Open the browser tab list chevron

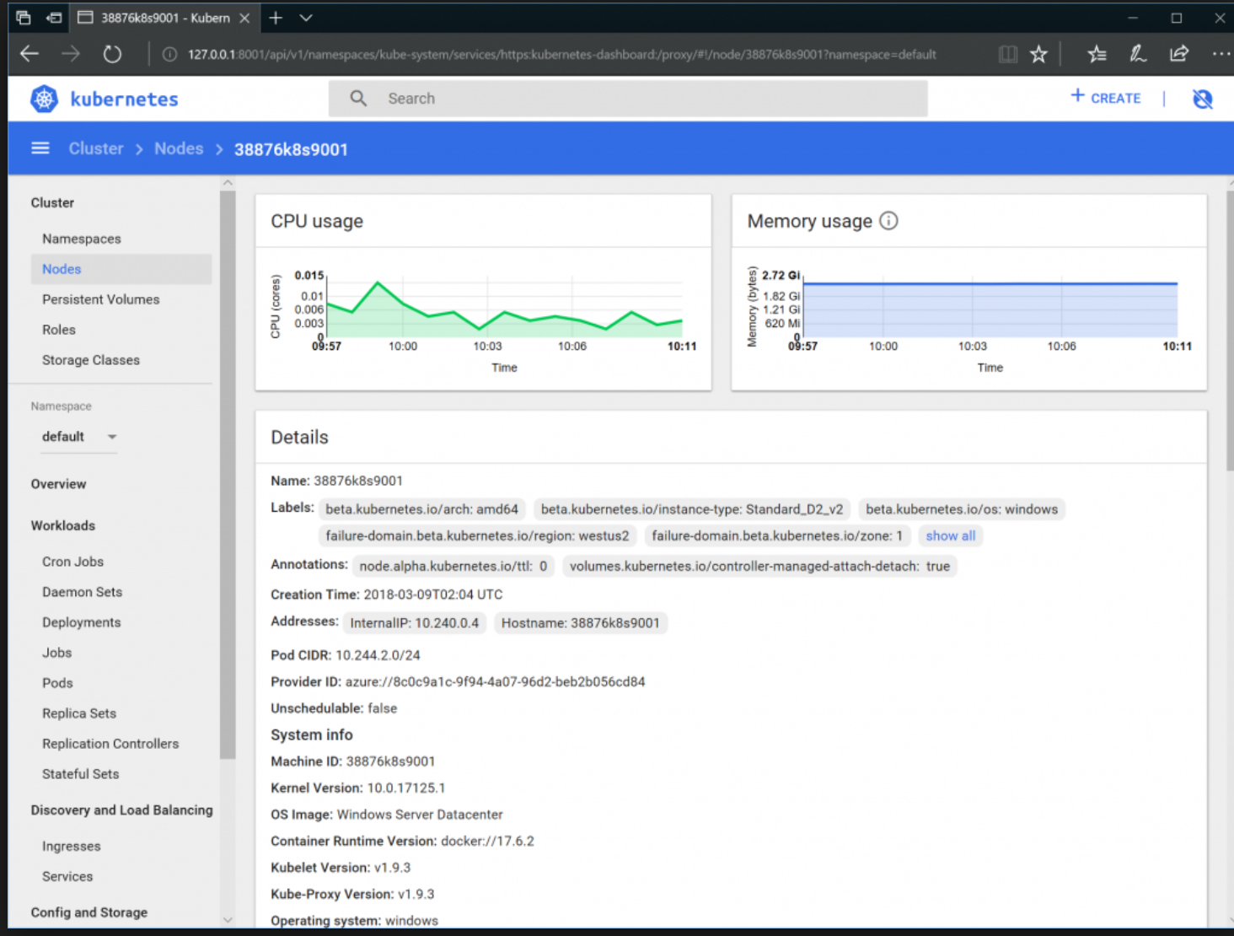click(x=306, y=18)
